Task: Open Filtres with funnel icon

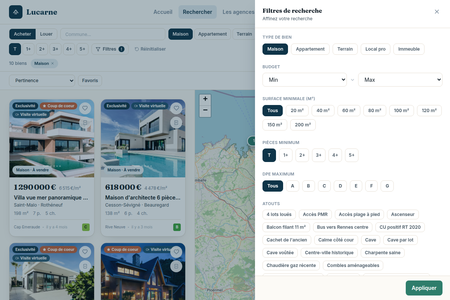Action: [x=110, y=49]
